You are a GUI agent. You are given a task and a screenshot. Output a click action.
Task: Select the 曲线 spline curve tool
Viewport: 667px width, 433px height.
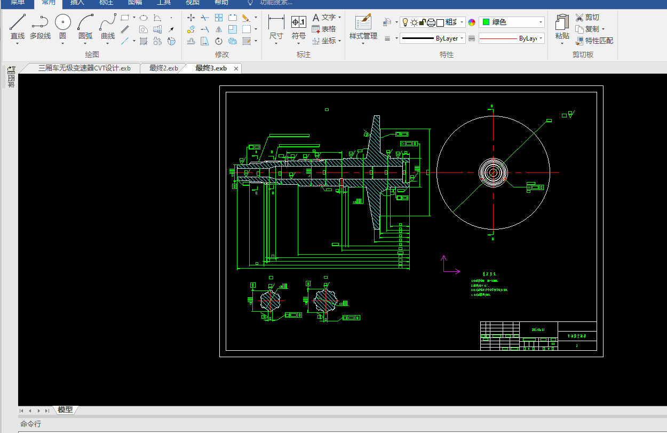pos(108,26)
